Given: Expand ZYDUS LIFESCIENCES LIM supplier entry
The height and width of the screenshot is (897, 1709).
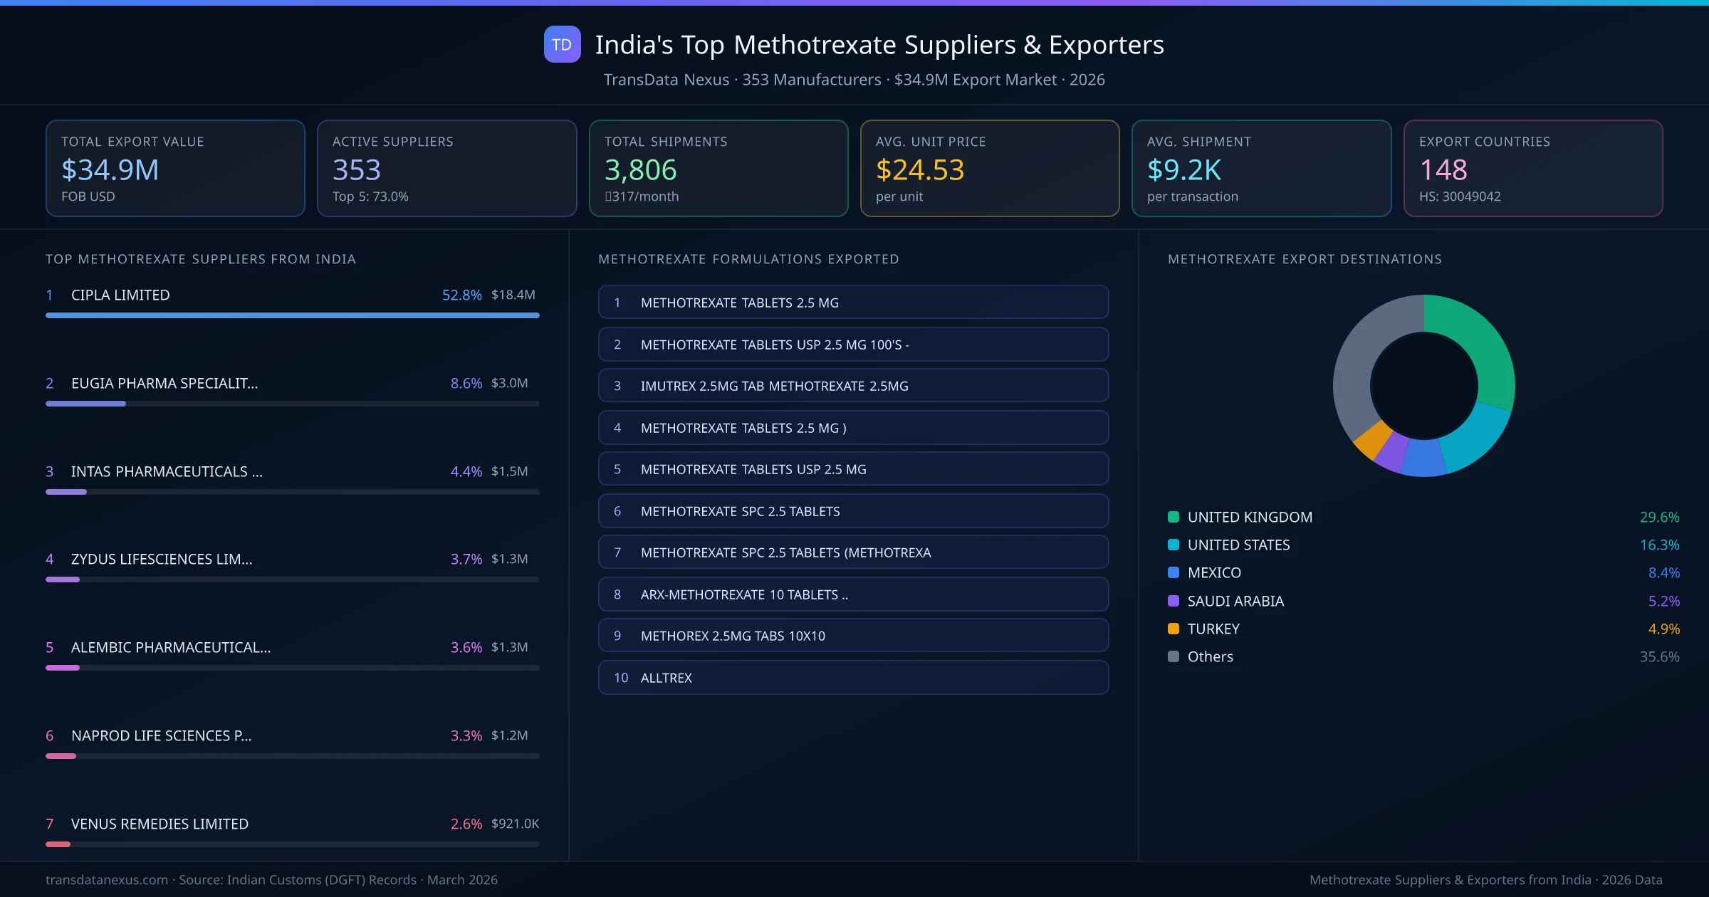Looking at the screenshot, I should [x=162, y=559].
